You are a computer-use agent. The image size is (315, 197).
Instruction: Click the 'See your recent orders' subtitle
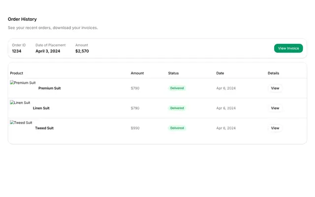53,28
